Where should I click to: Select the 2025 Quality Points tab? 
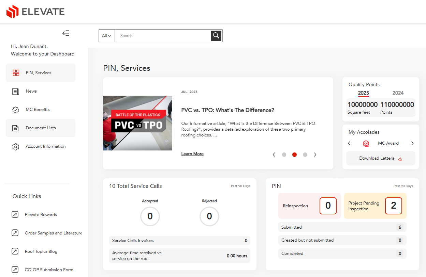(363, 93)
